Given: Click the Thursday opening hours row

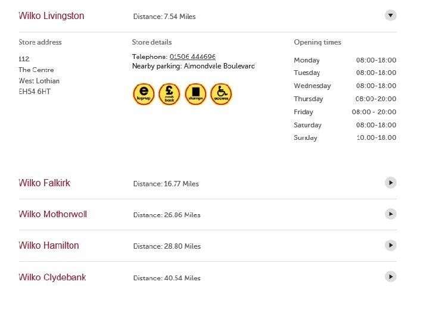Looking at the screenshot, I should (x=345, y=99).
